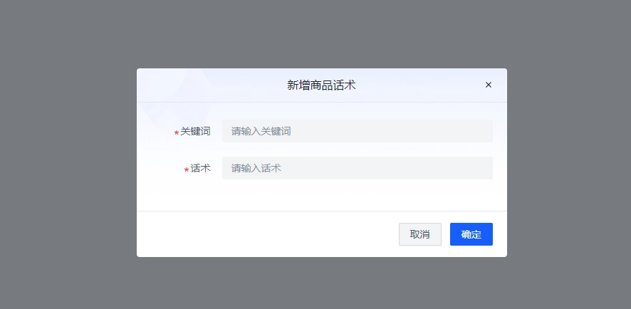
Task: Confirm the form with the blue 确定 button
Action: tap(471, 234)
